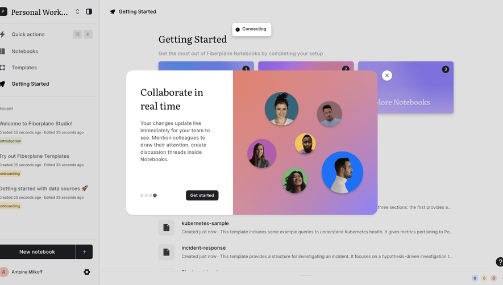Click the plus button next to New notebook
This screenshot has width=503, height=285.
click(84, 252)
